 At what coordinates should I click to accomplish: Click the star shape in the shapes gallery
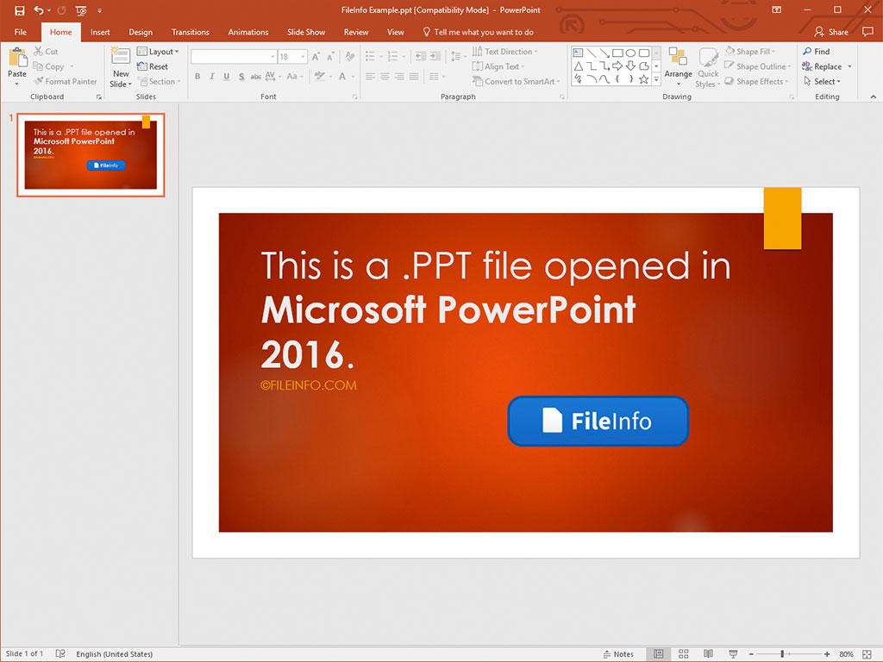(643, 77)
